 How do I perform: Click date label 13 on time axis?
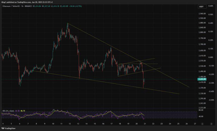pyautogui.click(x=78, y=124)
